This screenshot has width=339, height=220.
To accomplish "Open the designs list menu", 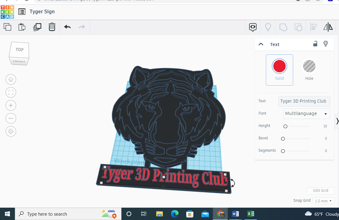I will coord(21,11).
